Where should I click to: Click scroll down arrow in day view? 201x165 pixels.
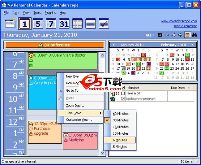coord(102,153)
